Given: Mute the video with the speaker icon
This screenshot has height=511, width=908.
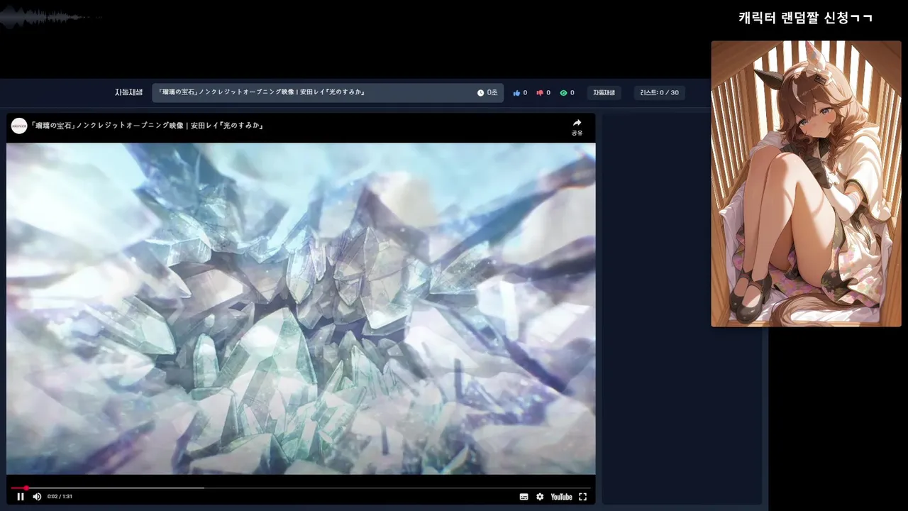Looking at the screenshot, I should tap(37, 497).
